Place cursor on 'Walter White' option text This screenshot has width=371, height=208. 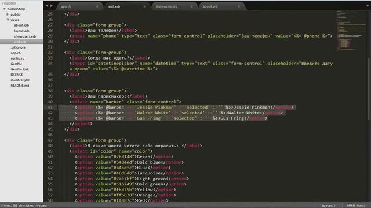(244, 113)
